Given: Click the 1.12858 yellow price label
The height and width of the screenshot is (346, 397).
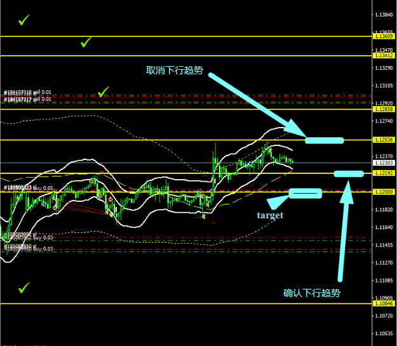Looking at the screenshot, I should coord(384,109).
